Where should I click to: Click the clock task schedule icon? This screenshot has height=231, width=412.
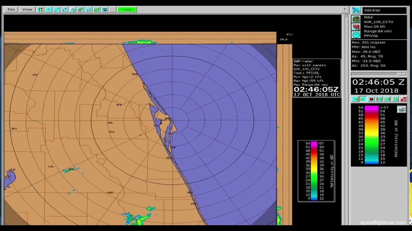[x=356, y=35]
